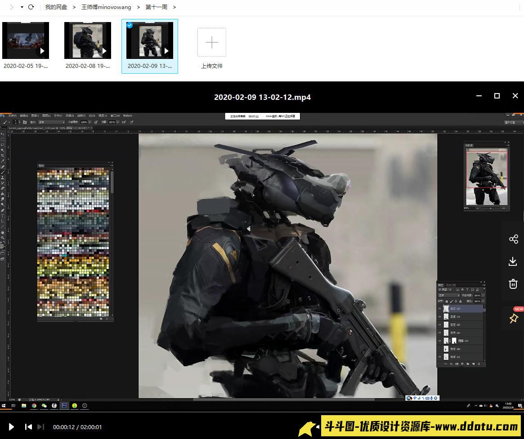
Task: Open Photoshop 滤镜 menu in the video
Action: point(81,116)
